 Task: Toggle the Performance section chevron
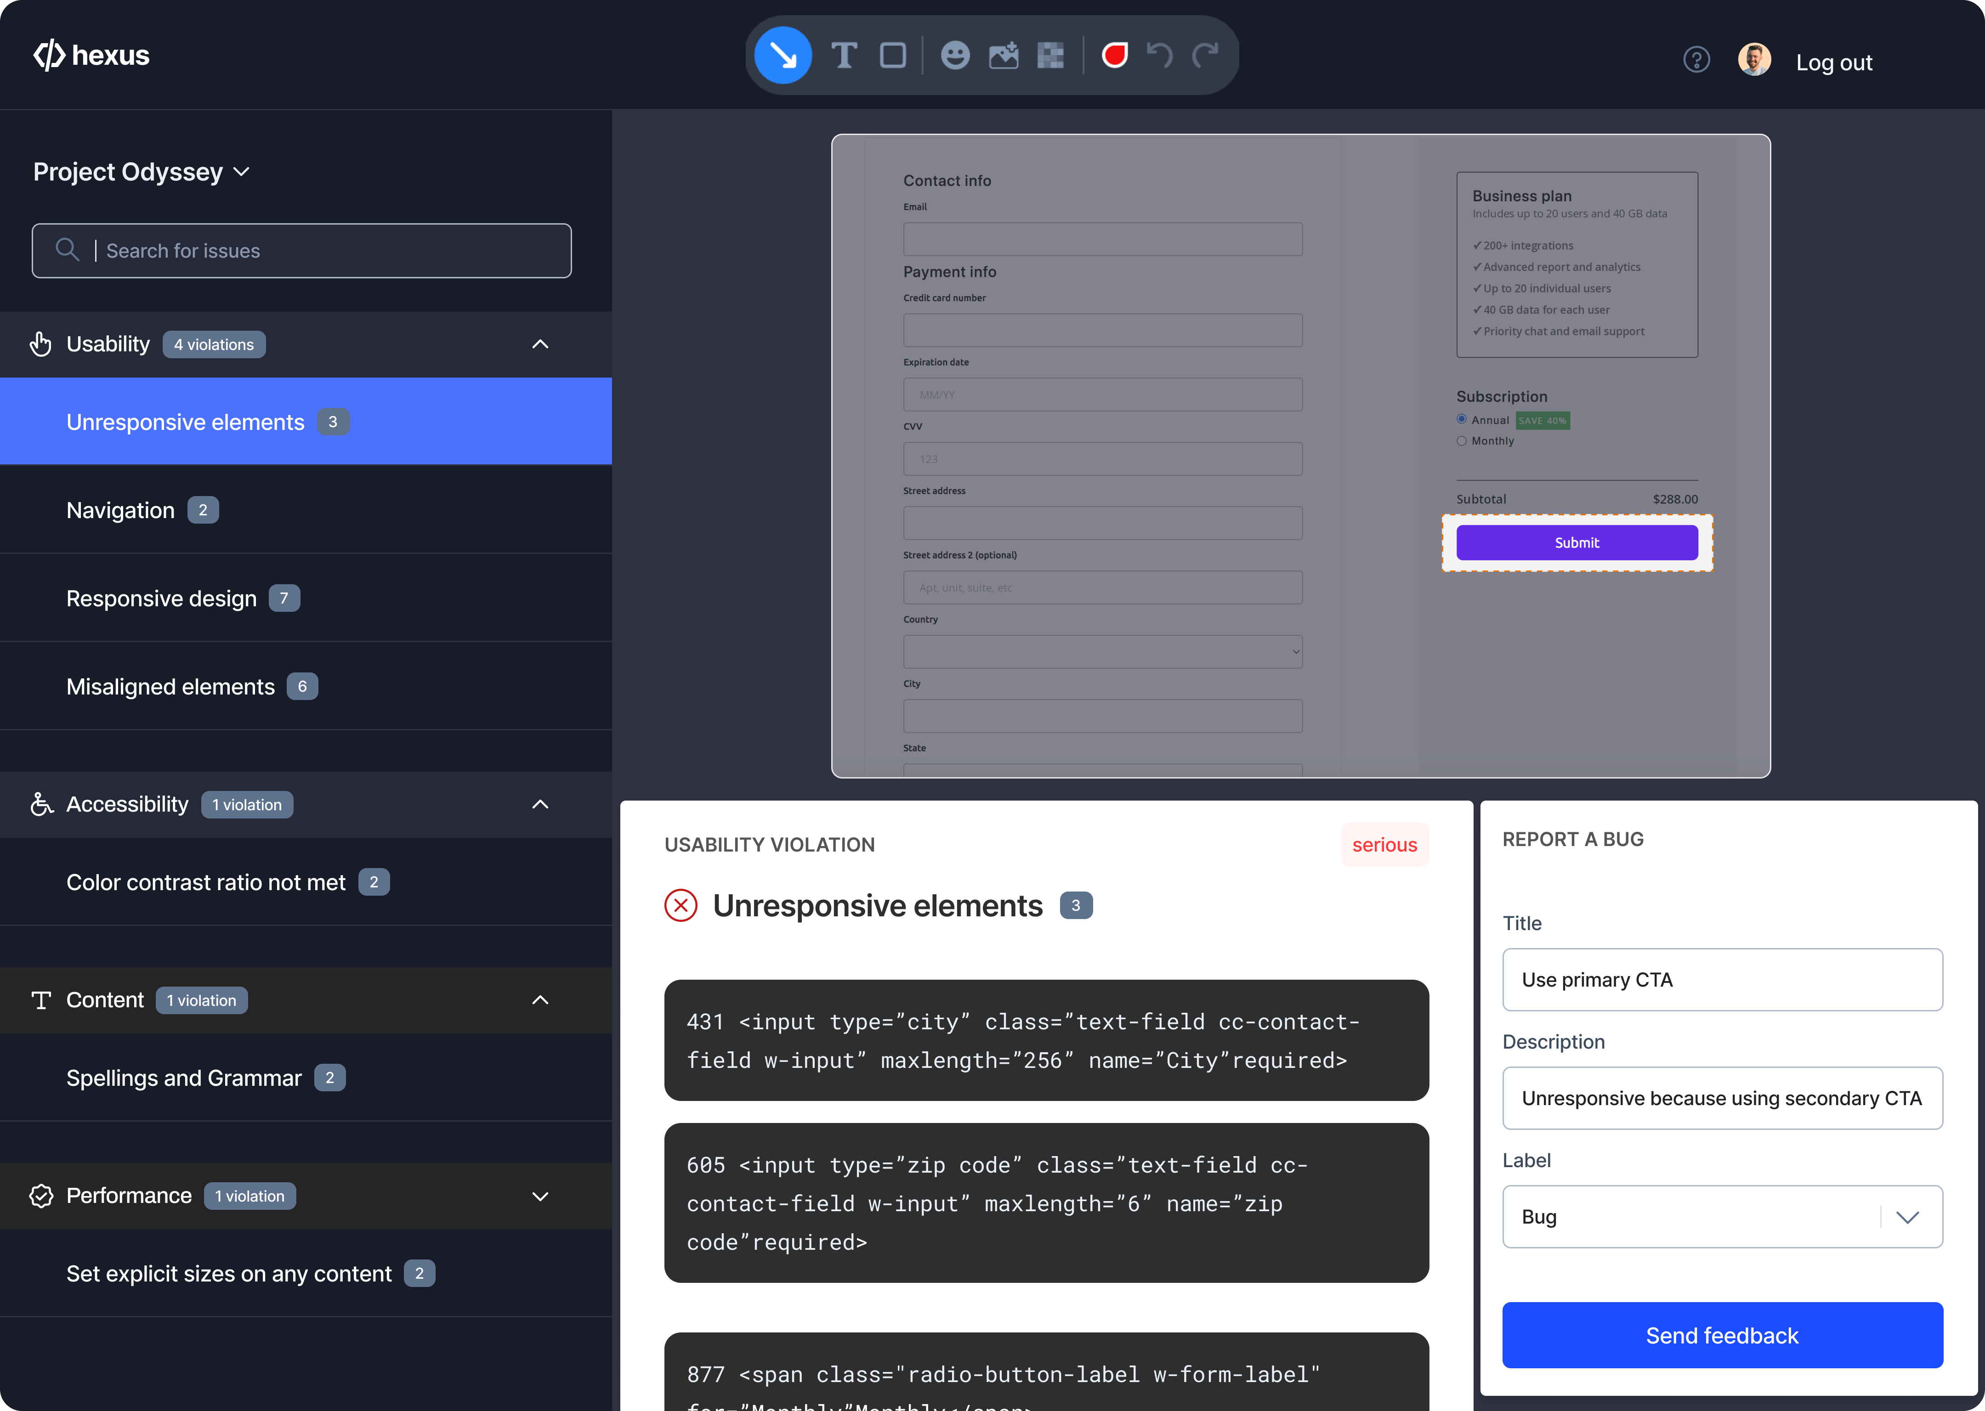tap(540, 1197)
